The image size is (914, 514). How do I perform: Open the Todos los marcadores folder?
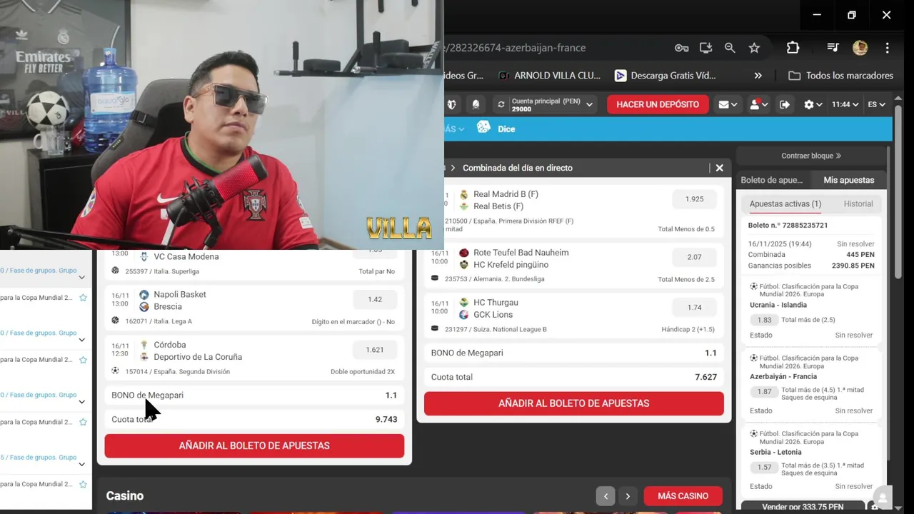(x=840, y=76)
